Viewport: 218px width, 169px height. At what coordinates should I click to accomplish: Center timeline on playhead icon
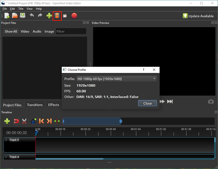tap(57, 121)
